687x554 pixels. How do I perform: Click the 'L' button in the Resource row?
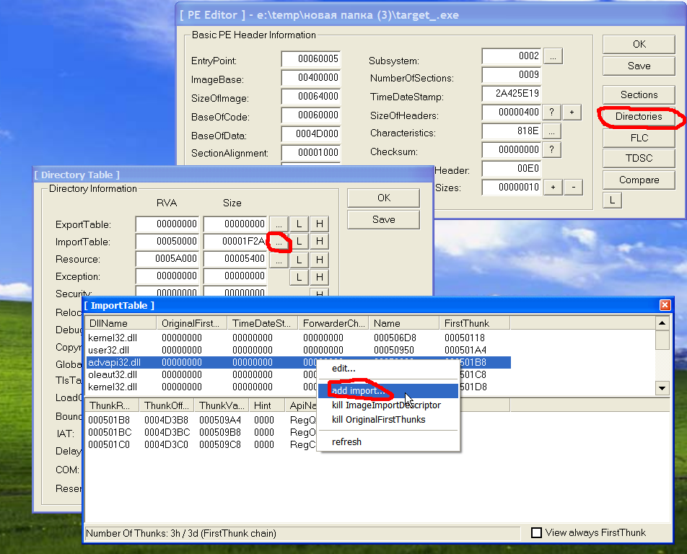pyautogui.click(x=299, y=259)
